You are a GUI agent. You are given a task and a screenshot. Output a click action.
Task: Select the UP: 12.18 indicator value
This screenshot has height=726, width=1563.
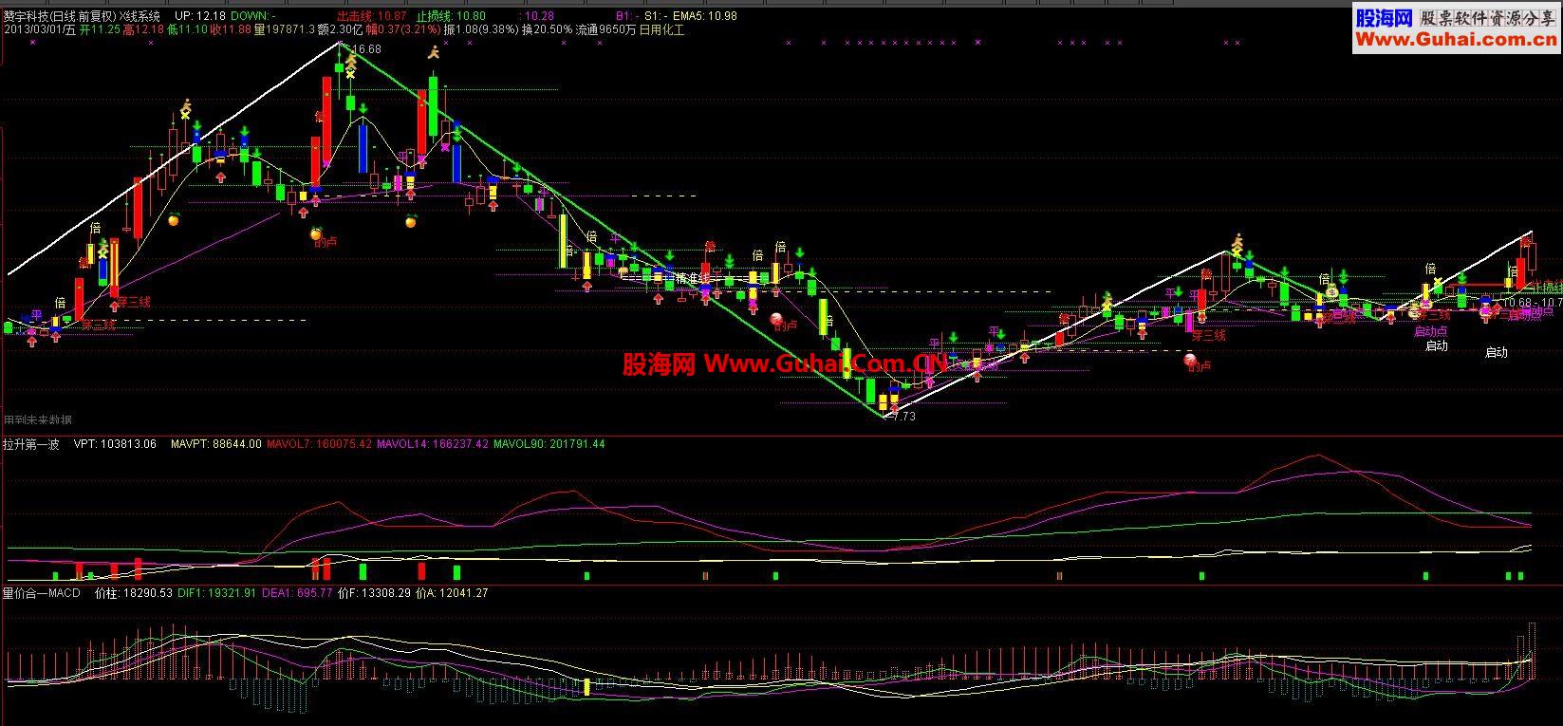click(200, 16)
